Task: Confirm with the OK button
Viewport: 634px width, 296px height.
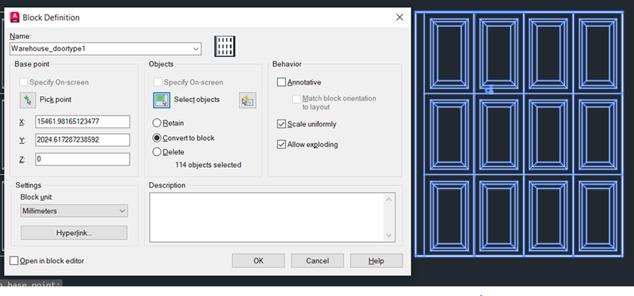Action: 258,261
